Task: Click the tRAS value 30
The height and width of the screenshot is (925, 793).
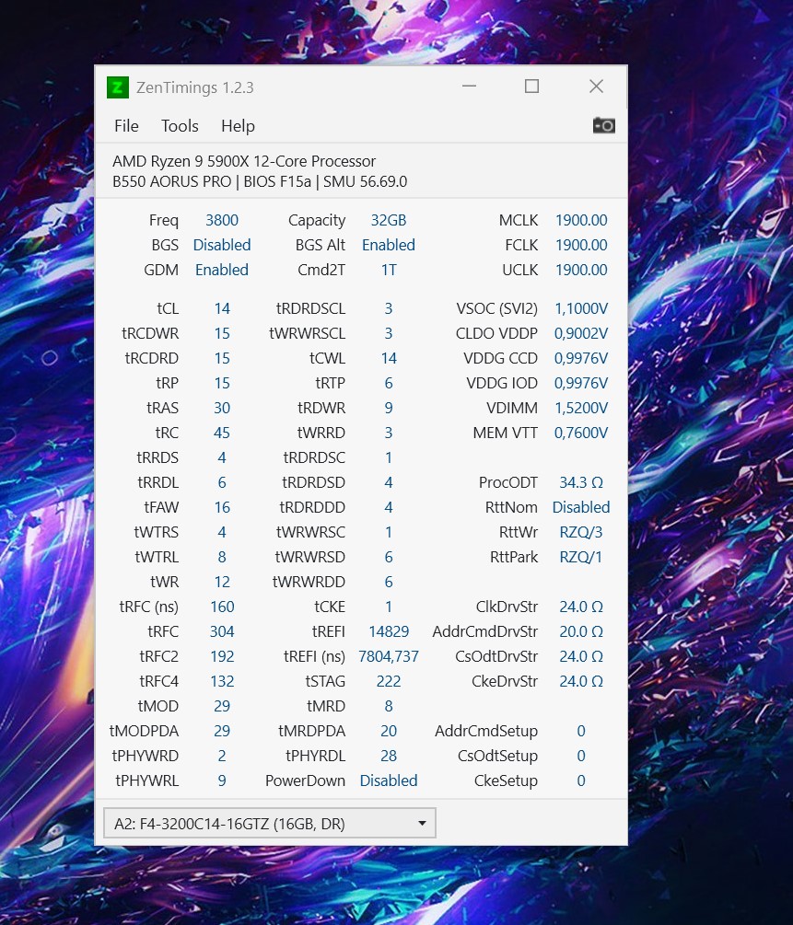Action: coord(222,408)
